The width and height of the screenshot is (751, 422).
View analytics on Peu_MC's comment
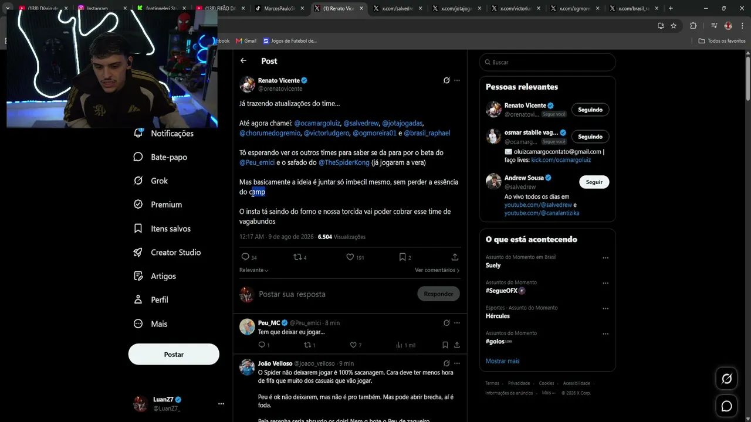click(x=405, y=345)
